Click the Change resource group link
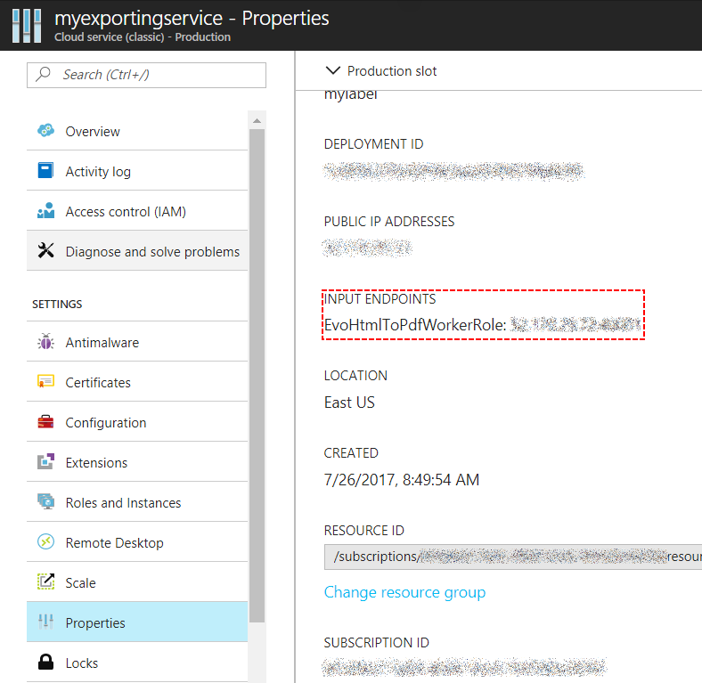Viewport: 702px width, 683px height. point(404,592)
